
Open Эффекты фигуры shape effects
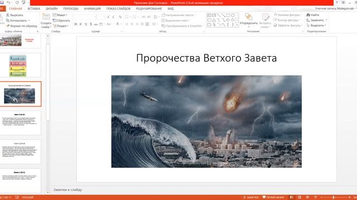[288, 26]
